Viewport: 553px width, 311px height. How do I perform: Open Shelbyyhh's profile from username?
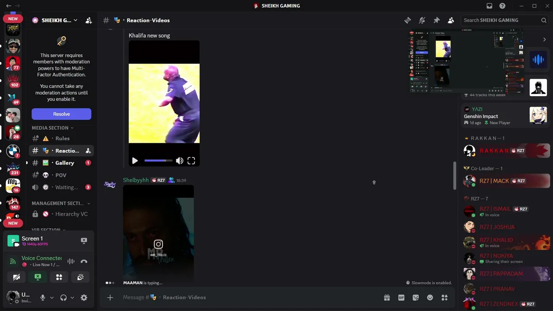tap(136, 180)
